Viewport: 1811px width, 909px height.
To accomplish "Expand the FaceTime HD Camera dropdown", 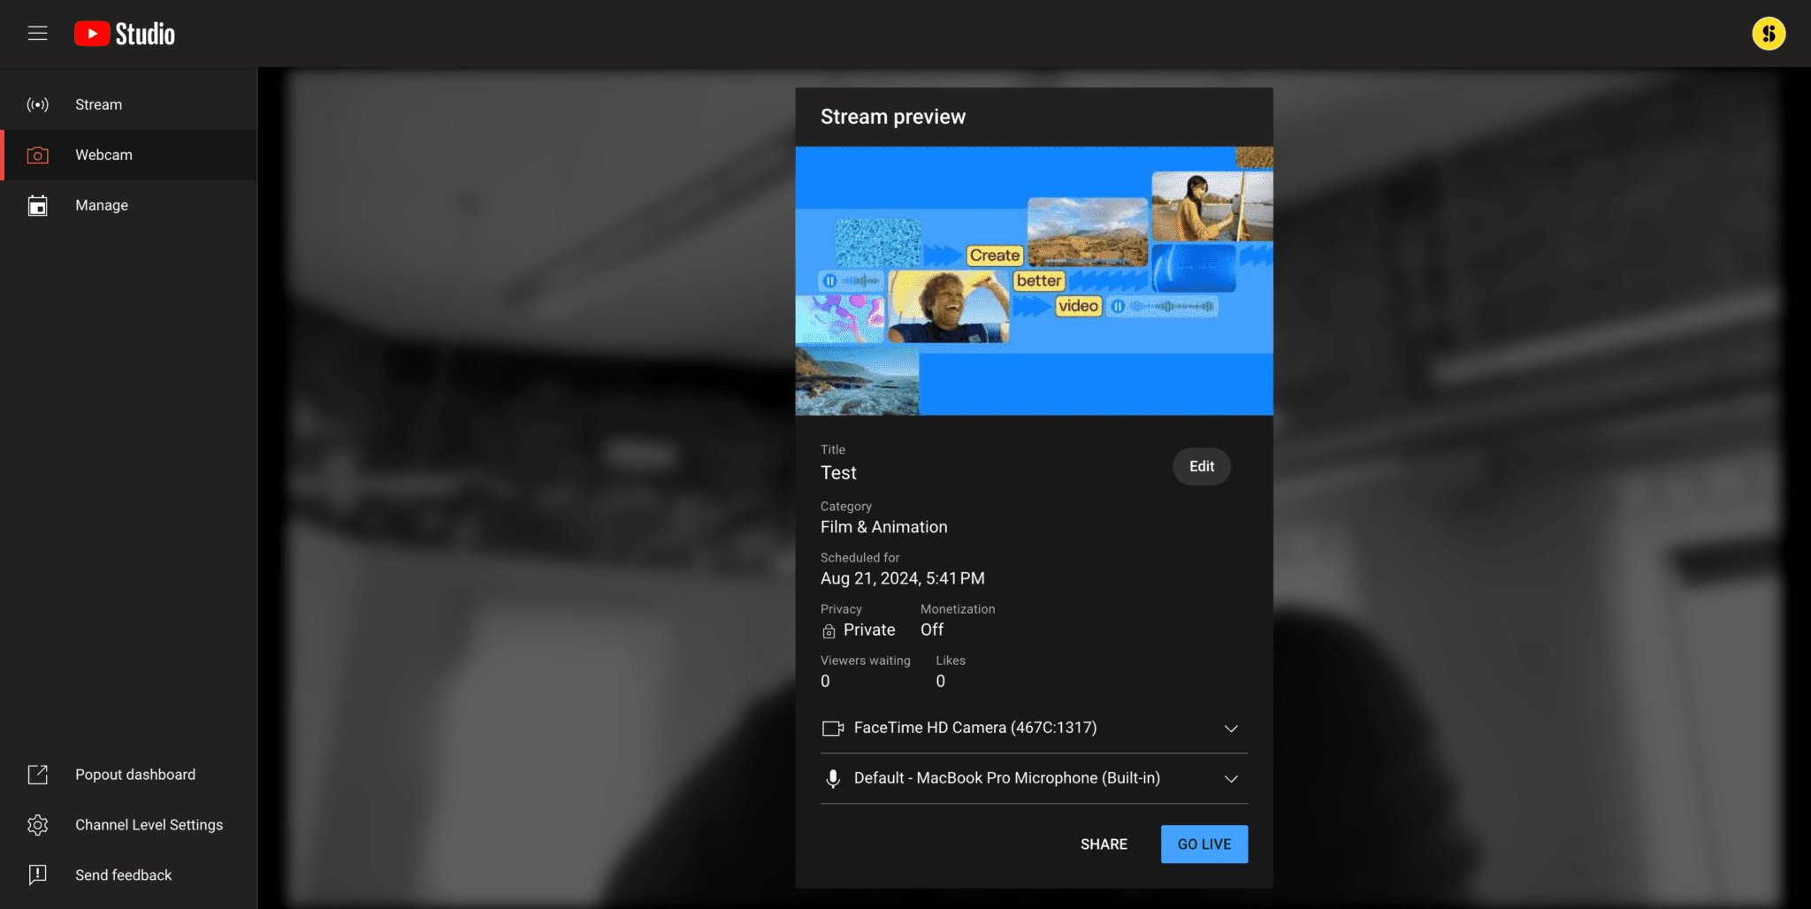I will [1231, 729].
